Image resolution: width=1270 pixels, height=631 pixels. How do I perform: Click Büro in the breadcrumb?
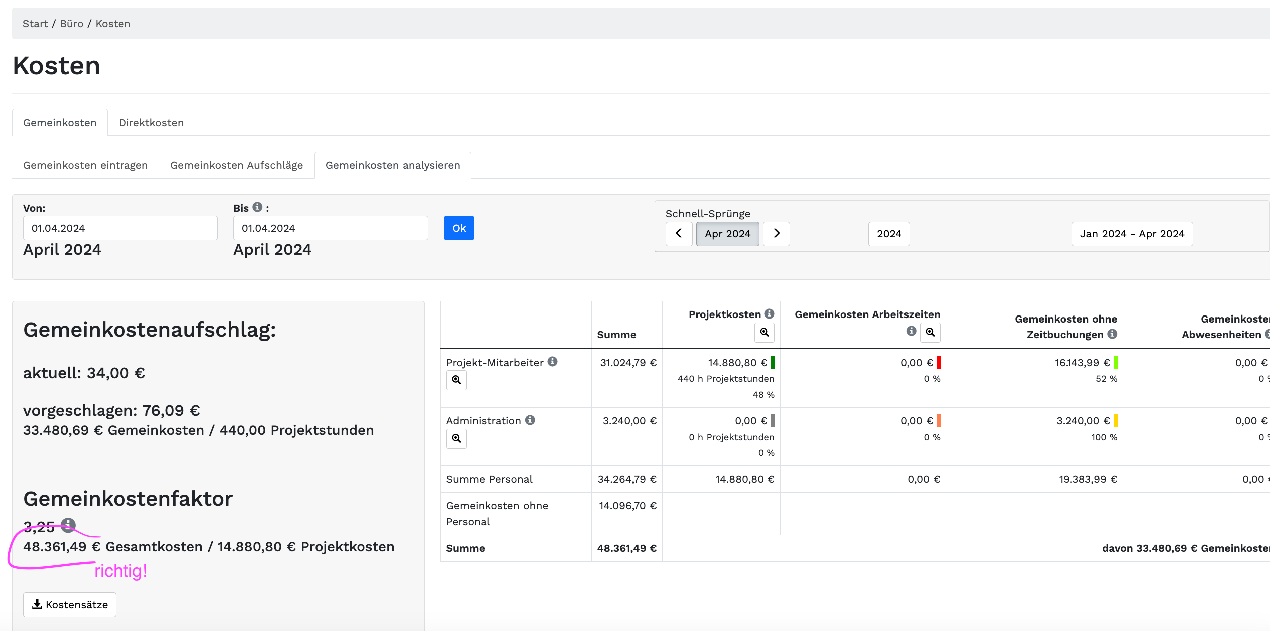[x=72, y=24]
